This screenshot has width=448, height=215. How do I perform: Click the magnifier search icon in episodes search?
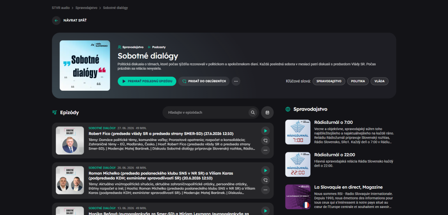tap(252, 113)
